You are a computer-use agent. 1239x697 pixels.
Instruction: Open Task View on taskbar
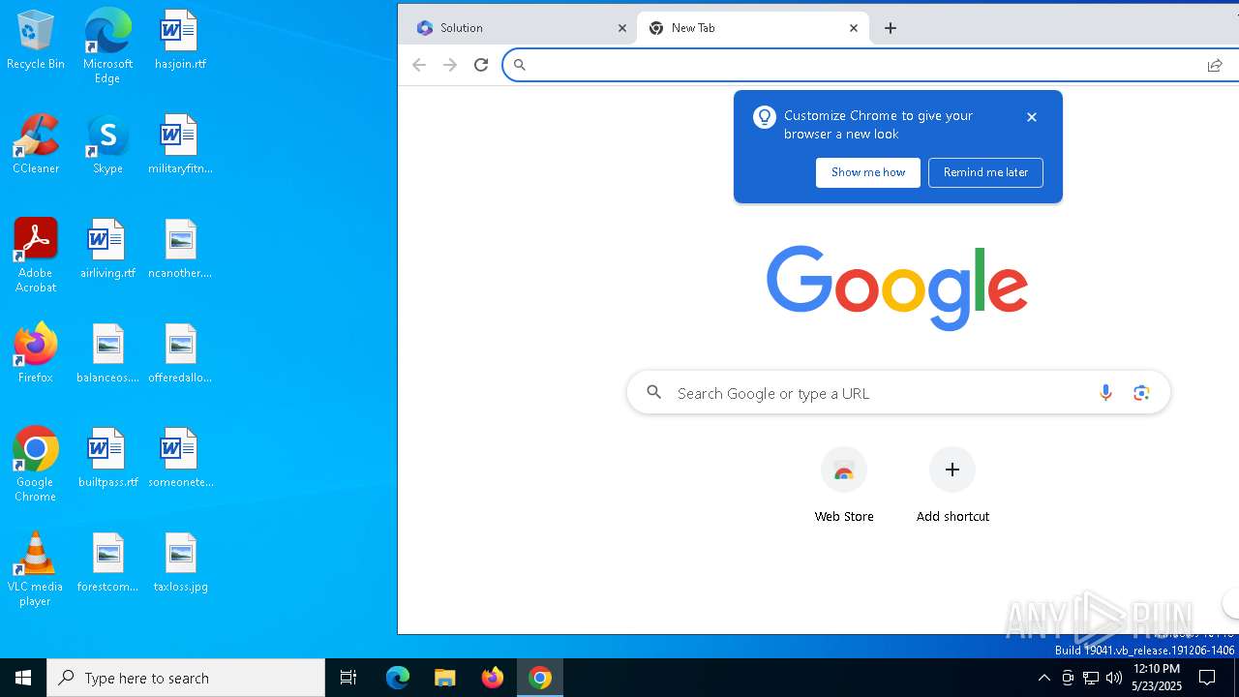tap(348, 678)
